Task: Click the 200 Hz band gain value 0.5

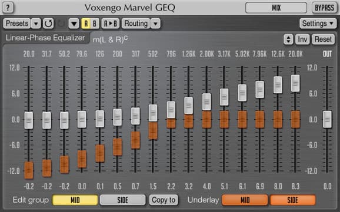Action: coord(117,186)
